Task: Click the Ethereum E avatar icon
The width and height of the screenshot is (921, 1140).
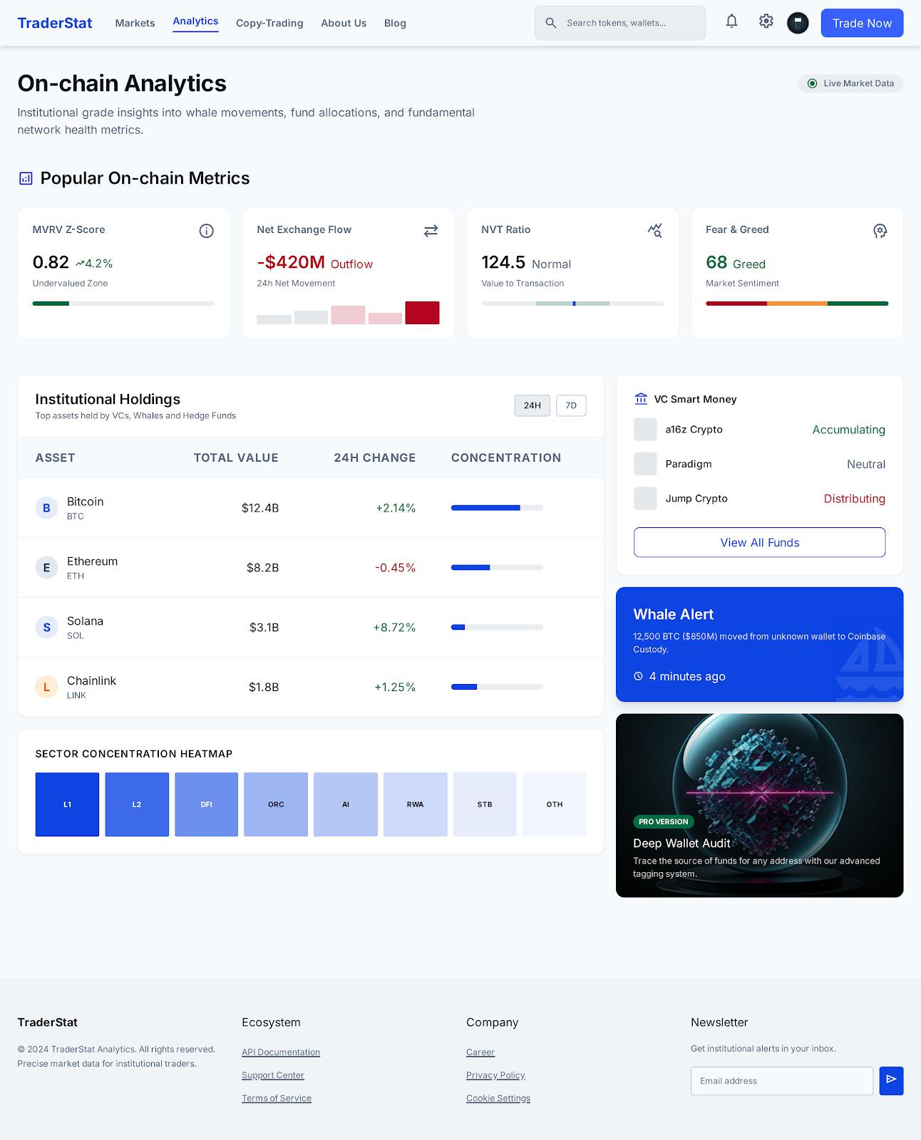Action: (47, 568)
